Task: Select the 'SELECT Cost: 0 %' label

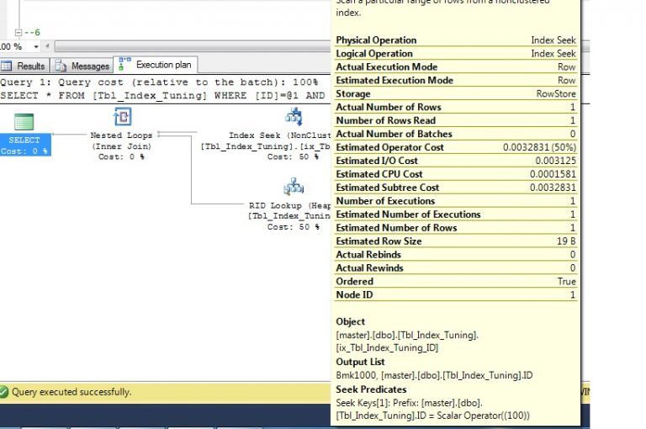Action: pos(24,146)
